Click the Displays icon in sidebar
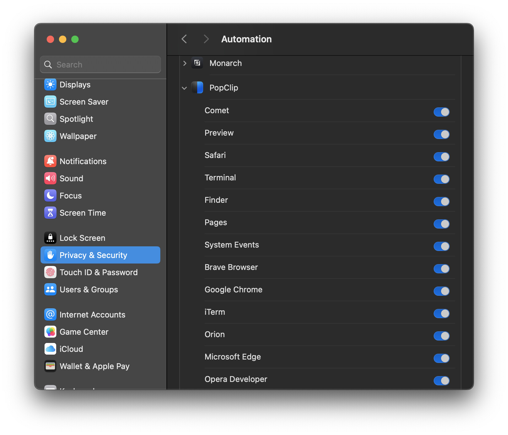Image resolution: width=508 pixels, height=435 pixels. coord(50,85)
